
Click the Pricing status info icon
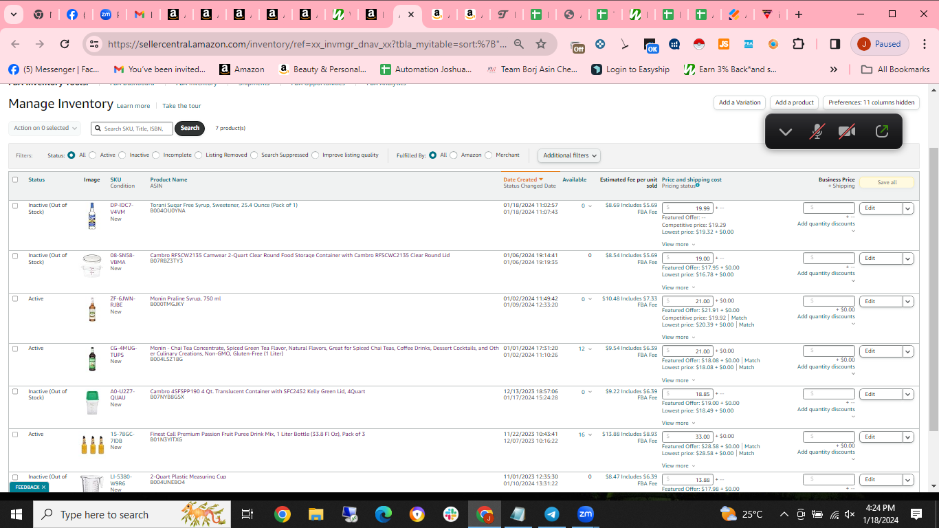tap(698, 185)
